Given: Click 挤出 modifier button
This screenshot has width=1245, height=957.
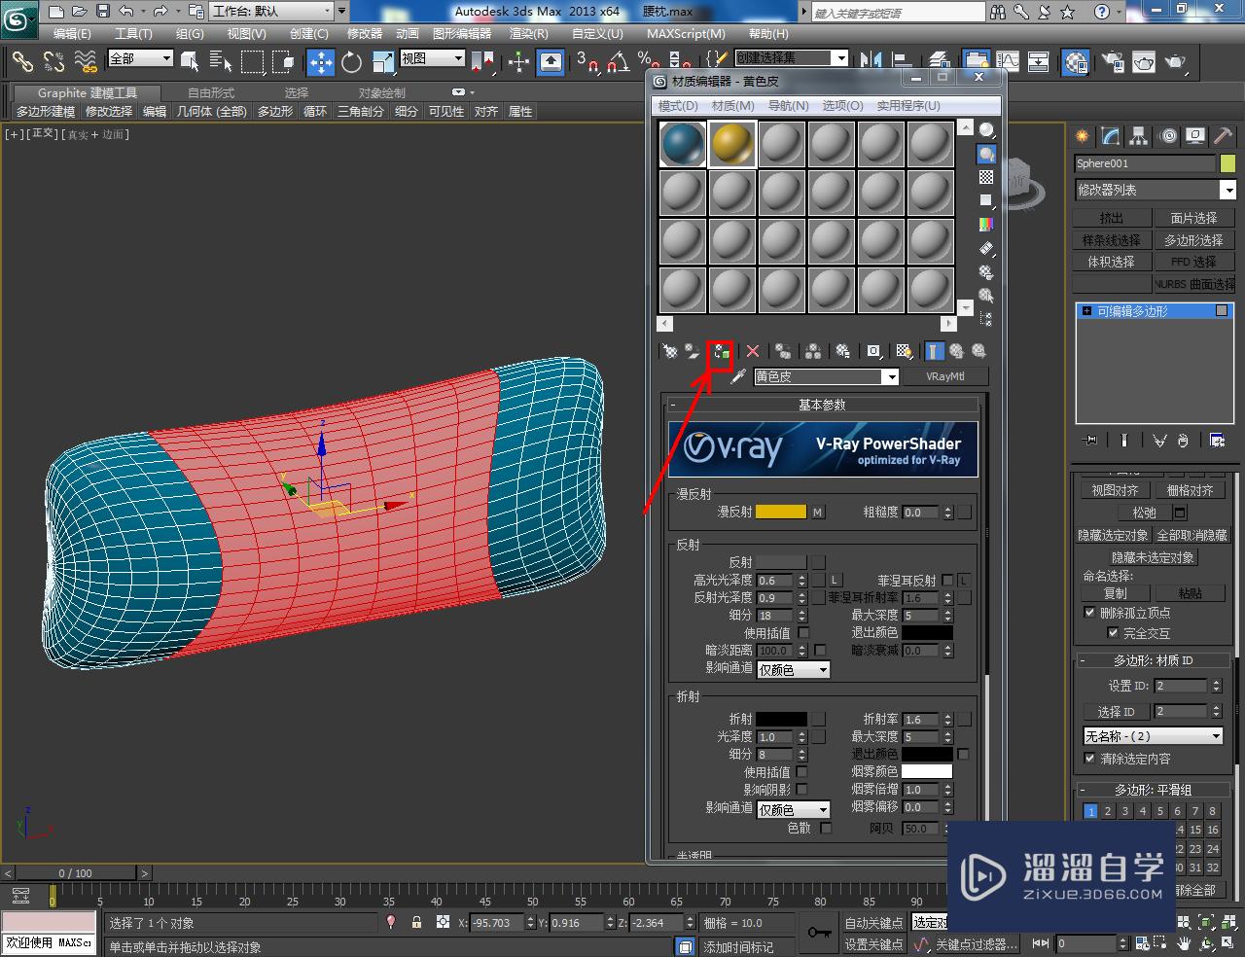Looking at the screenshot, I should pos(1112,218).
